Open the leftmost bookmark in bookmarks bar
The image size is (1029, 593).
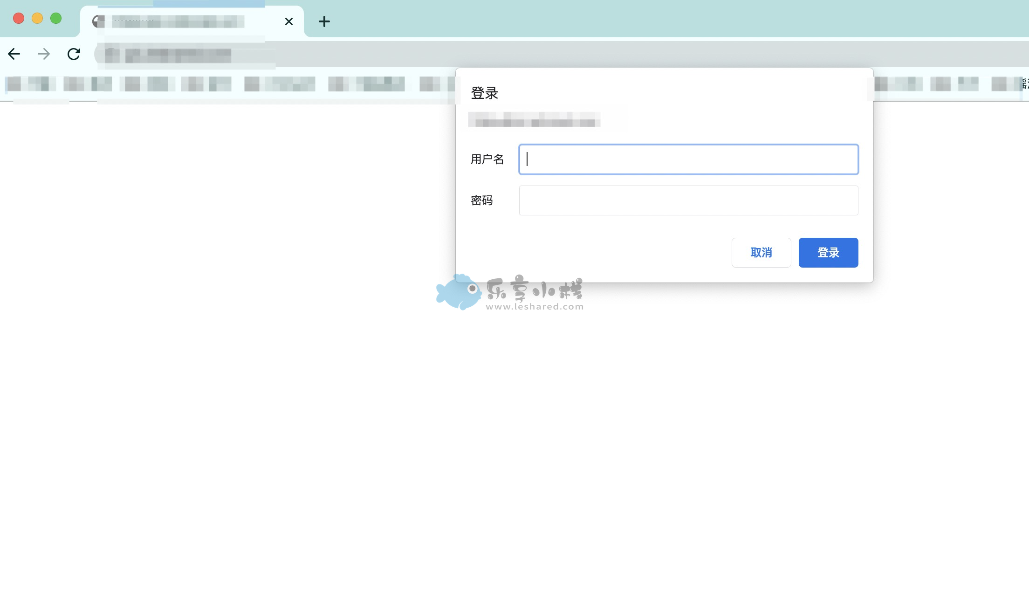pyautogui.click(x=30, y=84)
